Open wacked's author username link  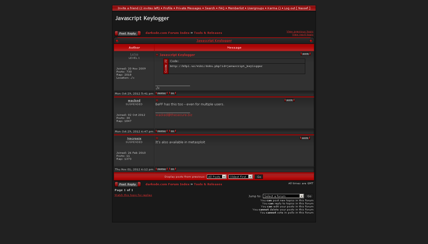click(134, 101)
